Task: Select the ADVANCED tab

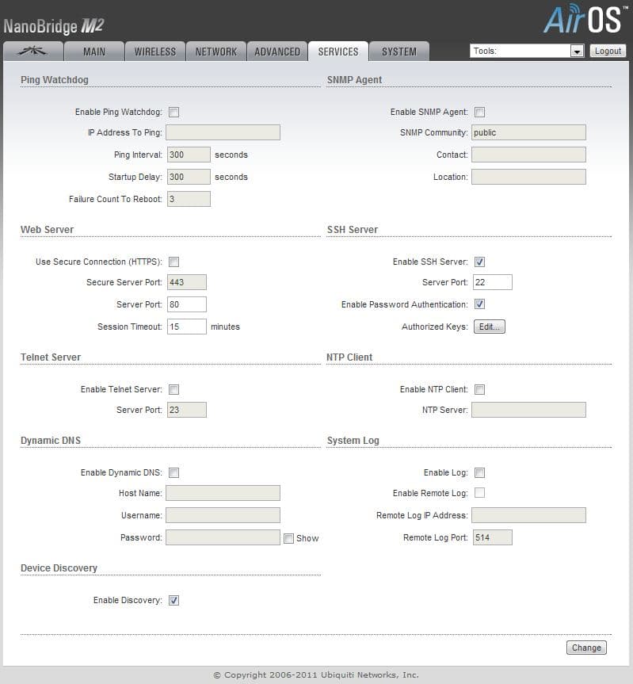Action: (x=276, y=52)
